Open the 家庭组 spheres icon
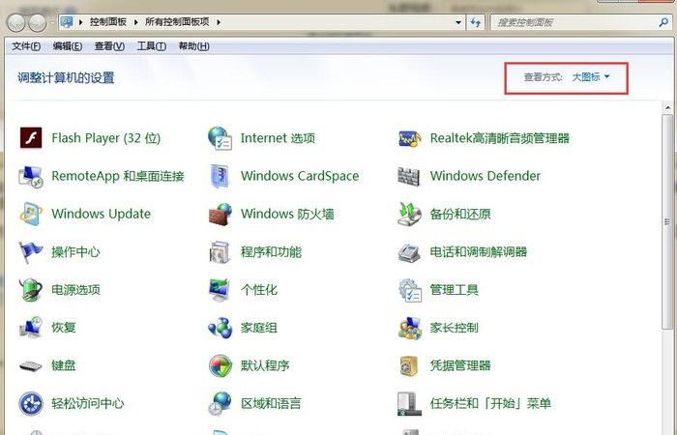The height and width of the screenshot is (435, 677). [x=221, y=328]
